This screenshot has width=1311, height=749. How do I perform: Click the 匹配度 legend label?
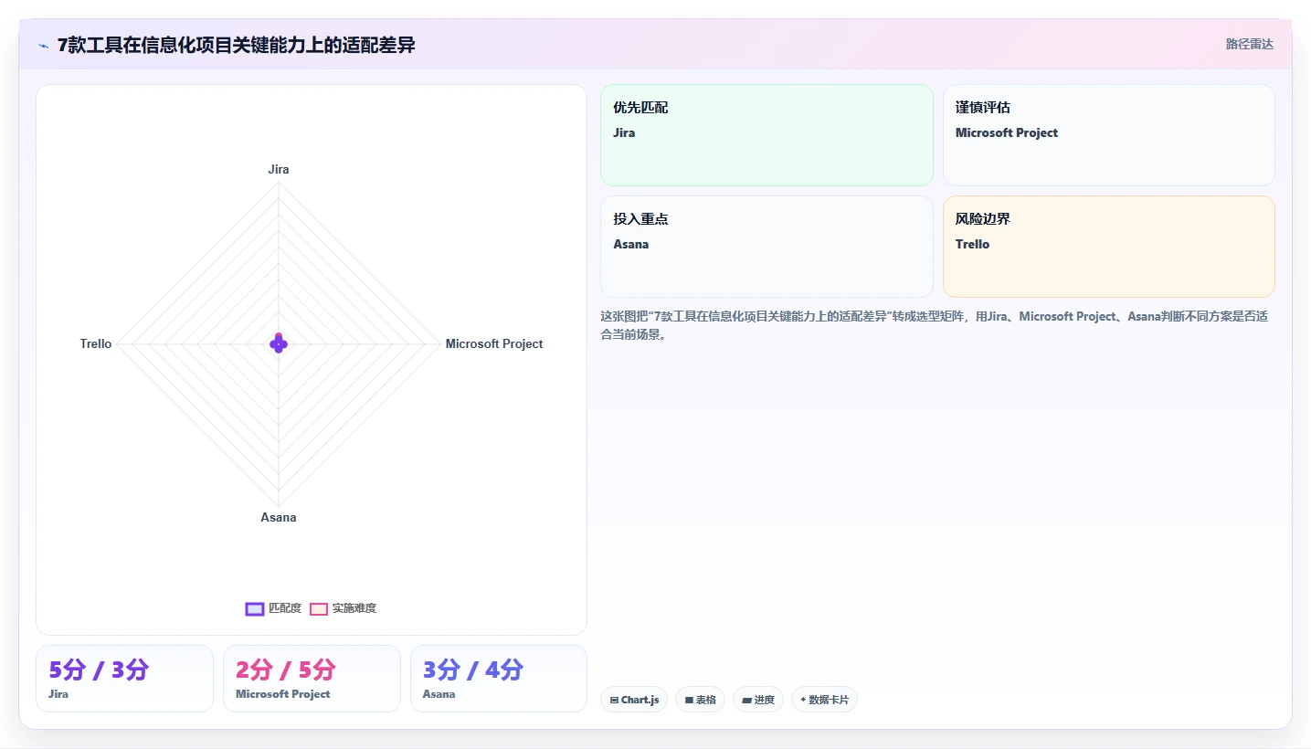pyautogui.click(x=285, y=608)
